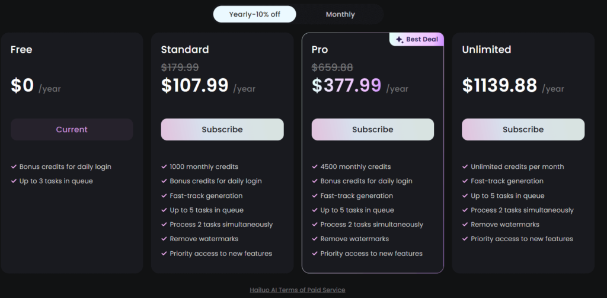
Task: Click checkmark next to Up to 3 tasks in queue
Action: point(14,181)
